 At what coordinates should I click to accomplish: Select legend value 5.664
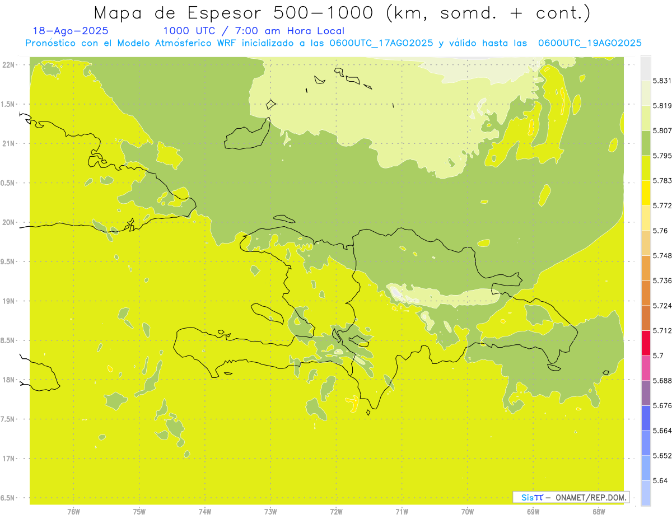click(x=663, y=430)
